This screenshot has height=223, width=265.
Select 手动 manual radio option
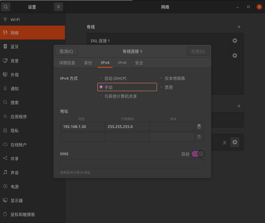127,87
